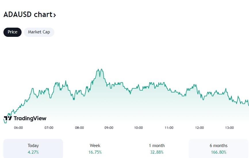The width and height of the screenshot is (249, 158).
Task: Click the price dip just before 08:00
Action: click(74, 100)
